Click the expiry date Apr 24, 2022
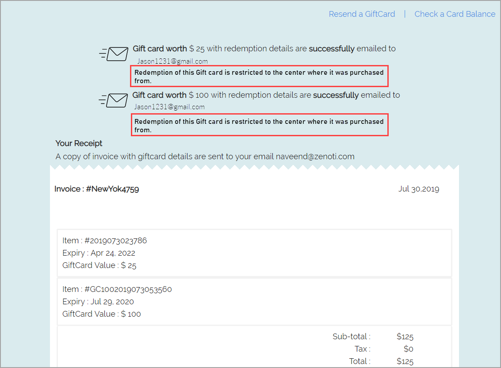501x368 pixels. point(113,253)
